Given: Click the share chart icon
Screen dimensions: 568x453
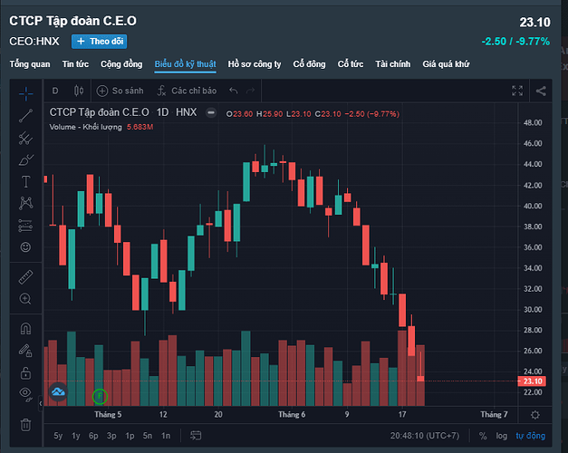Looking at the screenshot, I should [541, 91].
